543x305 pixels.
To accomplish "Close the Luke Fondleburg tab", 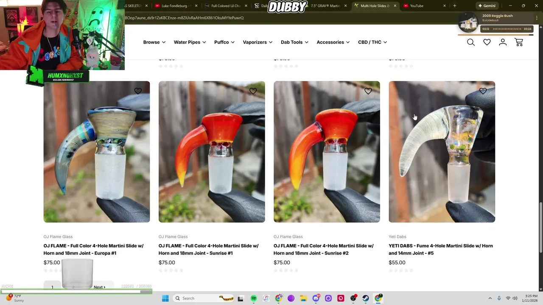I will pos(196,6).
